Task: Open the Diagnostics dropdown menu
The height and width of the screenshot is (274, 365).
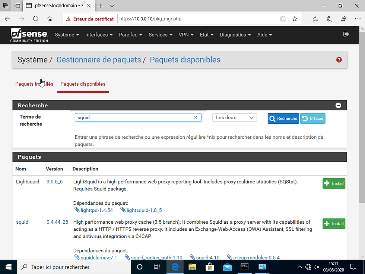Action: pos(235,35)
